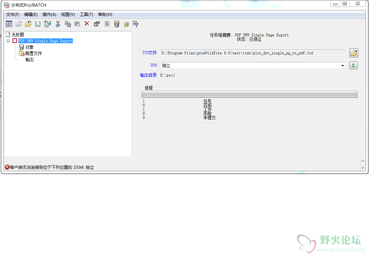
Task: Click the DSM combo box showing 独立
Action: pos(253,65)
